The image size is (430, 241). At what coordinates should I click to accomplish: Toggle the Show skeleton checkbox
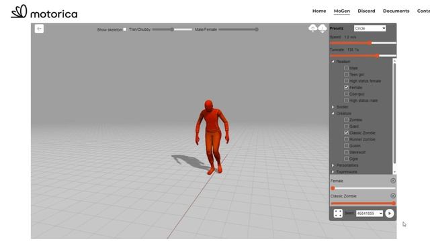point(125,29)
